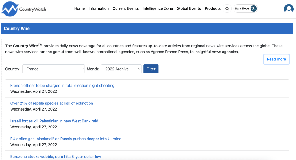Open the Intelligence Zone menu
The width and height of the screenshot is (296, 160).
click(158, 8)
